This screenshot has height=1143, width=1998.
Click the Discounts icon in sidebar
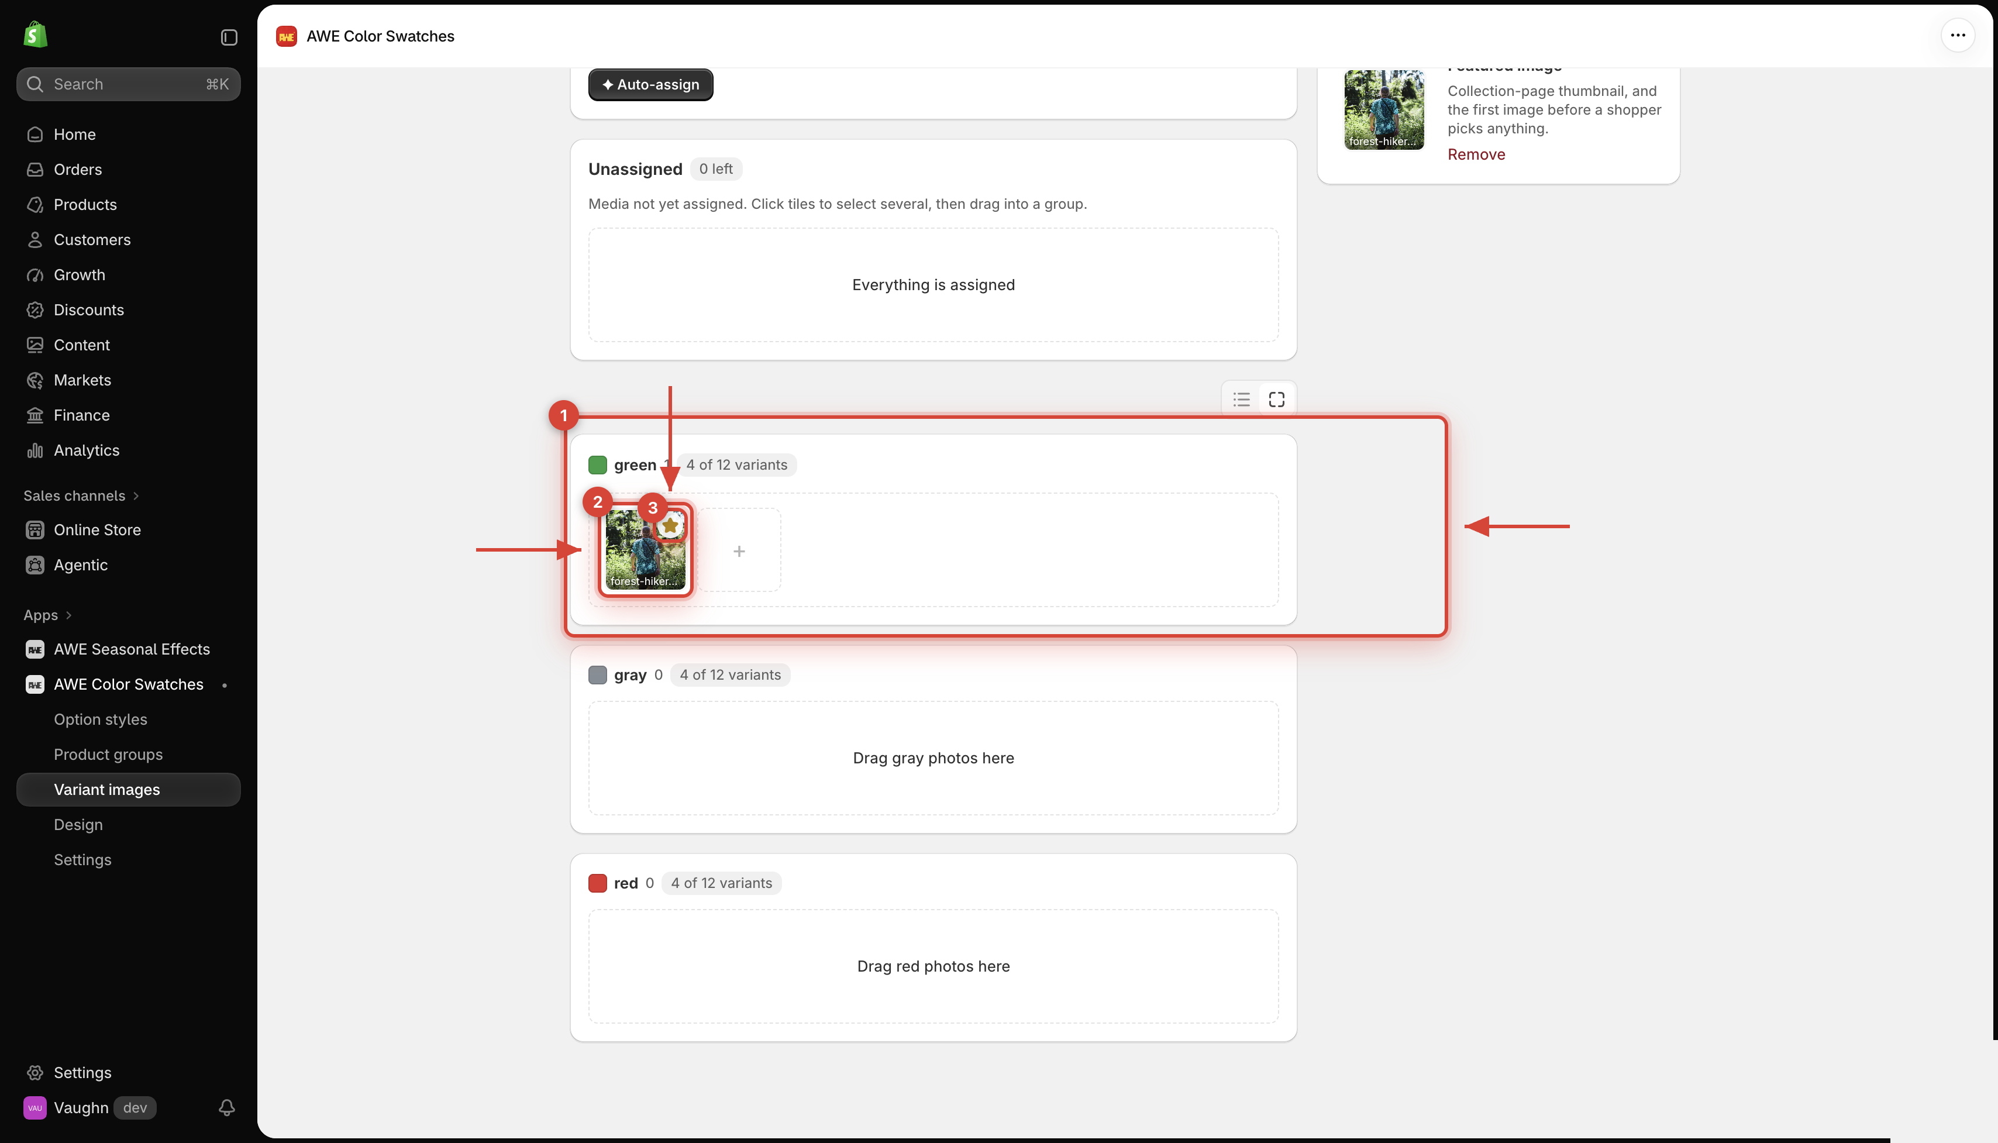pyautogui.click(x=35, y=310)
